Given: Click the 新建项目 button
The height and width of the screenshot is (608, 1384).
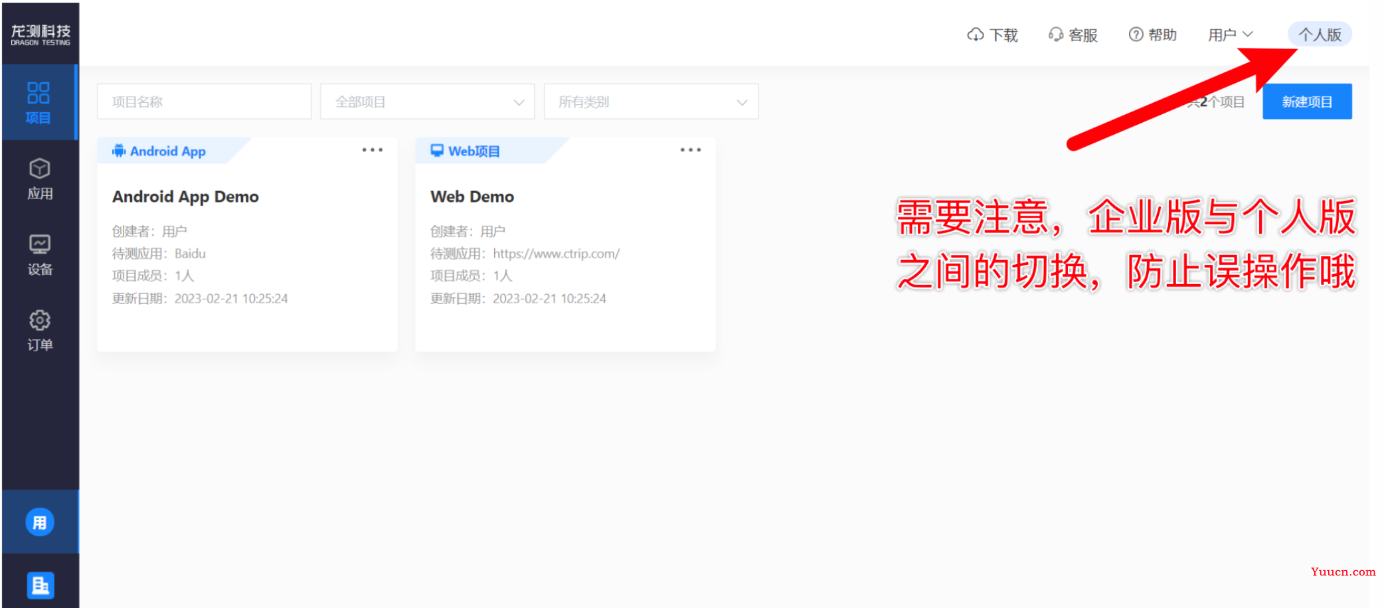Looking at the screenshot, I should coord(1307,102).
